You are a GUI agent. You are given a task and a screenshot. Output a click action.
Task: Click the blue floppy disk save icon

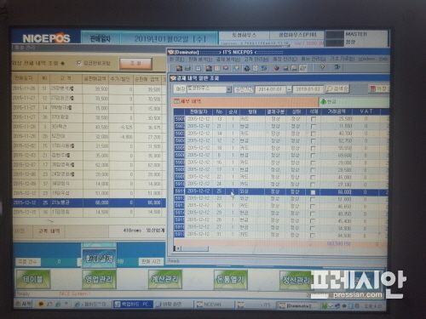point(199,68)
